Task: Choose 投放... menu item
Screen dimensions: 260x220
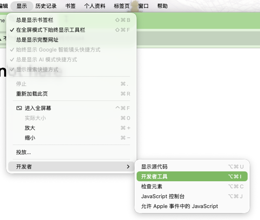Action: [x=24, y=152]
